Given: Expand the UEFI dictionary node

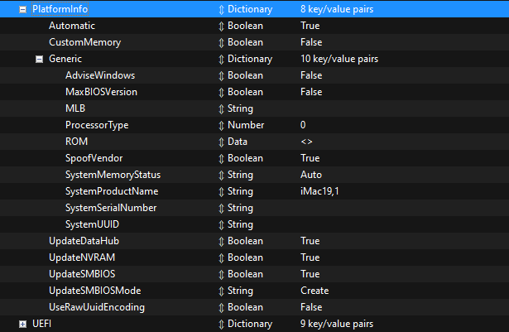Looking at the screenshot, I should [23, 324].
